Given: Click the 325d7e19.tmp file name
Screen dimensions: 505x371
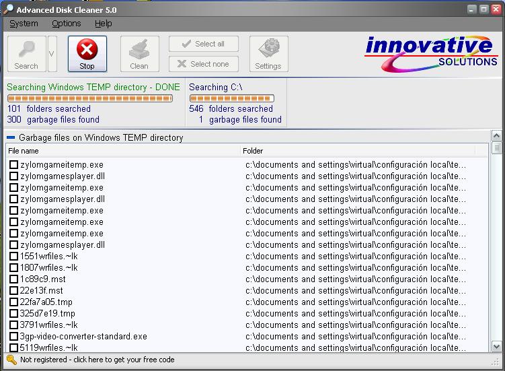Looking at the screenshot, I should click(47, 314).
